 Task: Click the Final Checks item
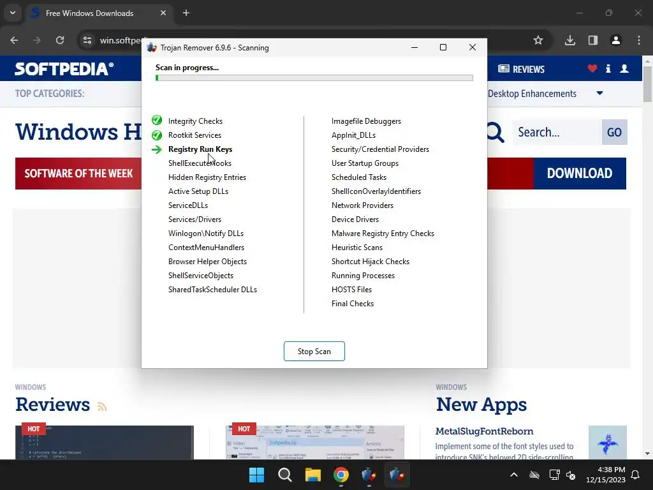coord(352,304)
